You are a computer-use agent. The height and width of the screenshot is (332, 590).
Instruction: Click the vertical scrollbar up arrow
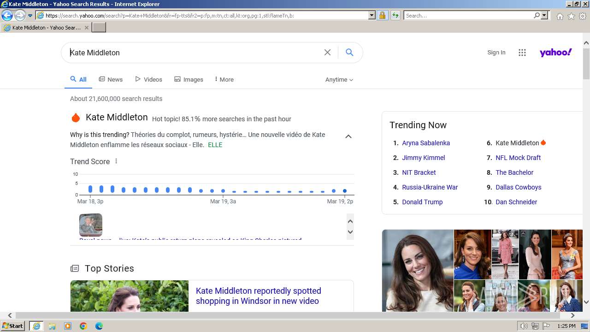pyautogui.click(x=586, y=43)
